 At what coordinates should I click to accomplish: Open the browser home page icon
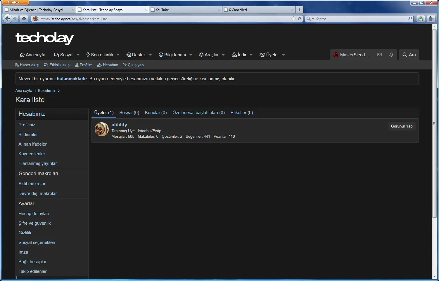24,19
